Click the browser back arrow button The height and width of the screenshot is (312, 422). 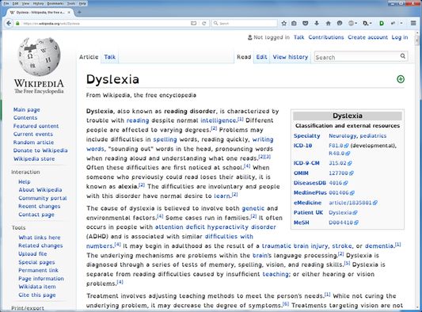(x=9, y=24)
